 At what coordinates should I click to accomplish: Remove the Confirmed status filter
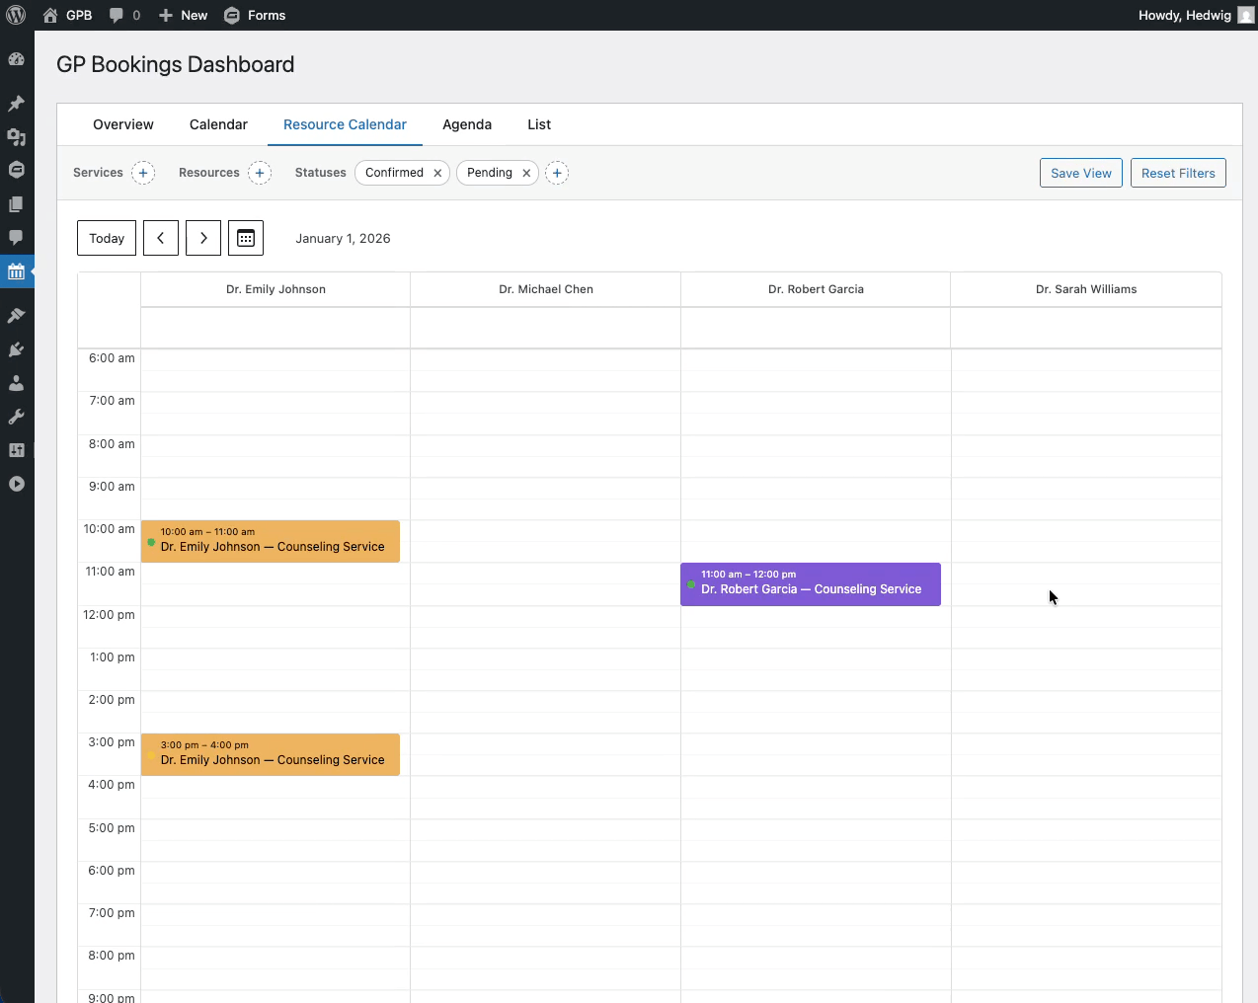coord(437,173)
